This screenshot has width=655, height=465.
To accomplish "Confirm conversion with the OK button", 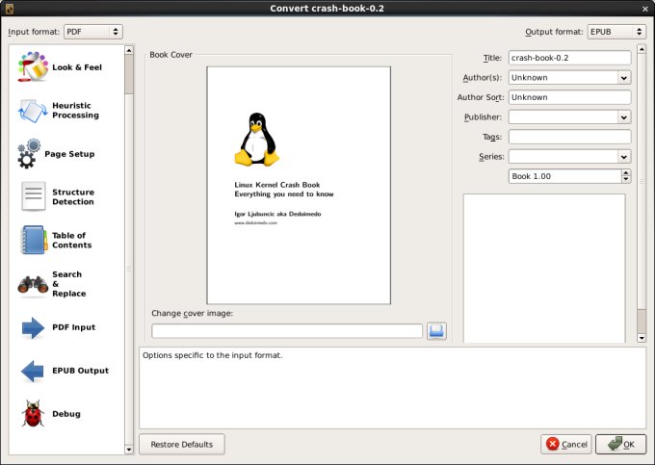I will pos(620,445).
